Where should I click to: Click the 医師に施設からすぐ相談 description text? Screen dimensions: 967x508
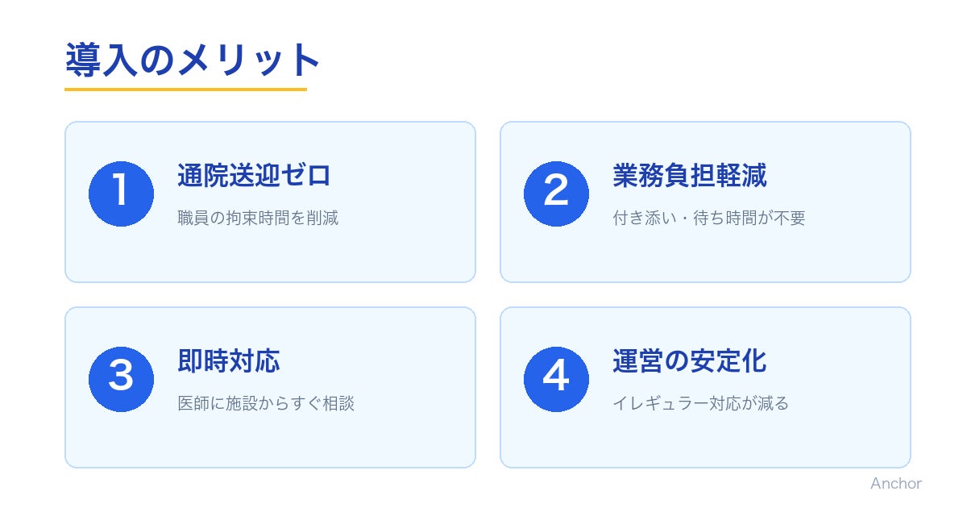point(266,403)
